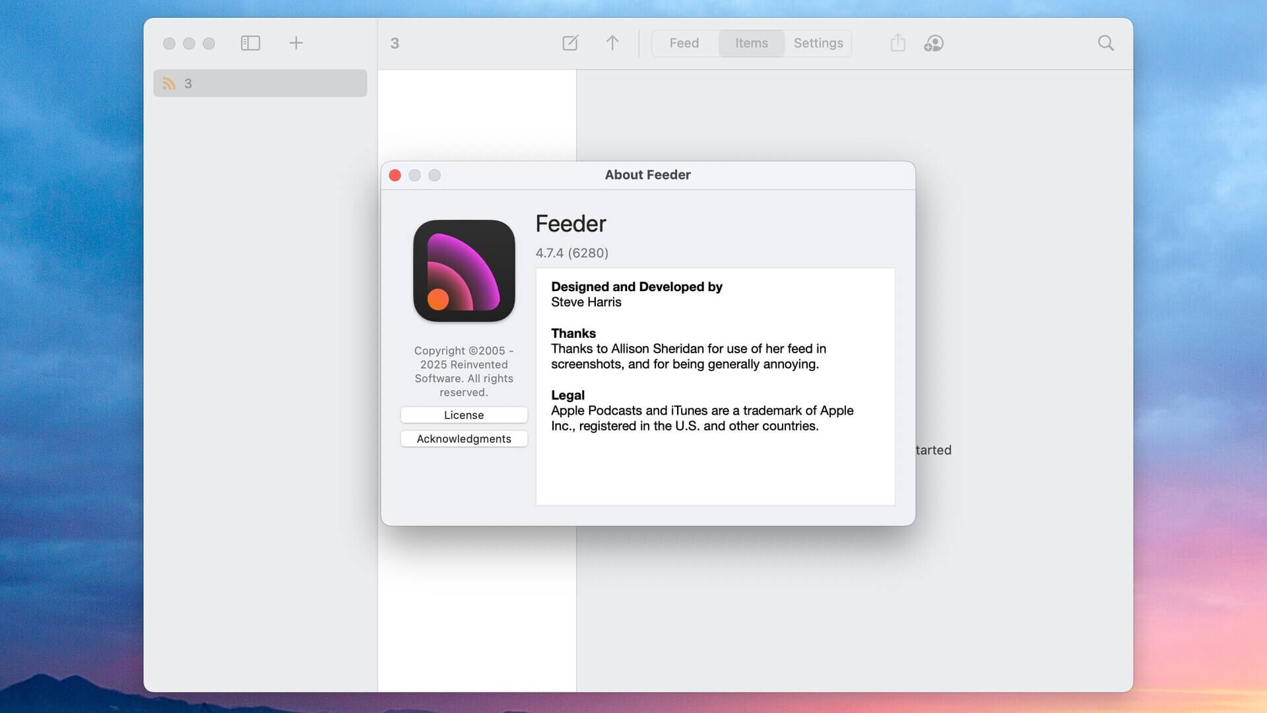Click the Feeder app icon image
Viewport: 1267px width, 713px height.
(x=464, y=271)
